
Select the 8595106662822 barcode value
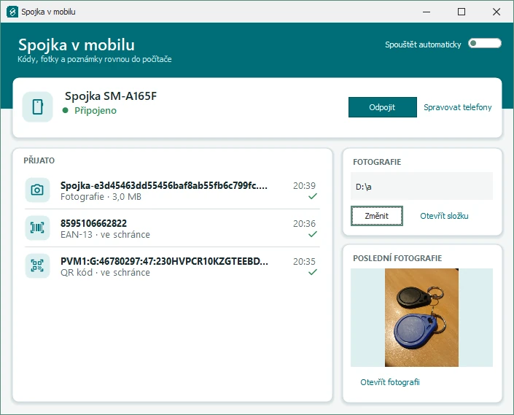93,224
